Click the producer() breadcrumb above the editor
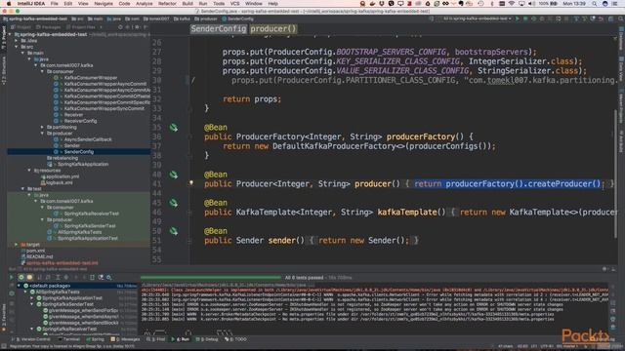Screen dimensions: 625x351 (273, 28)
